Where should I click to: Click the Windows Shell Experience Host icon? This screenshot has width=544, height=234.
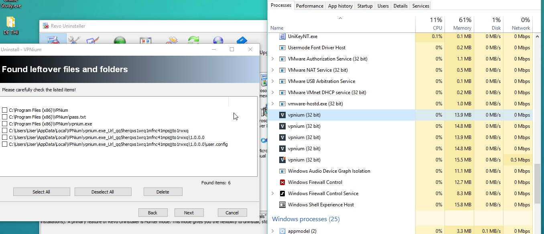[x=282, y=205]
